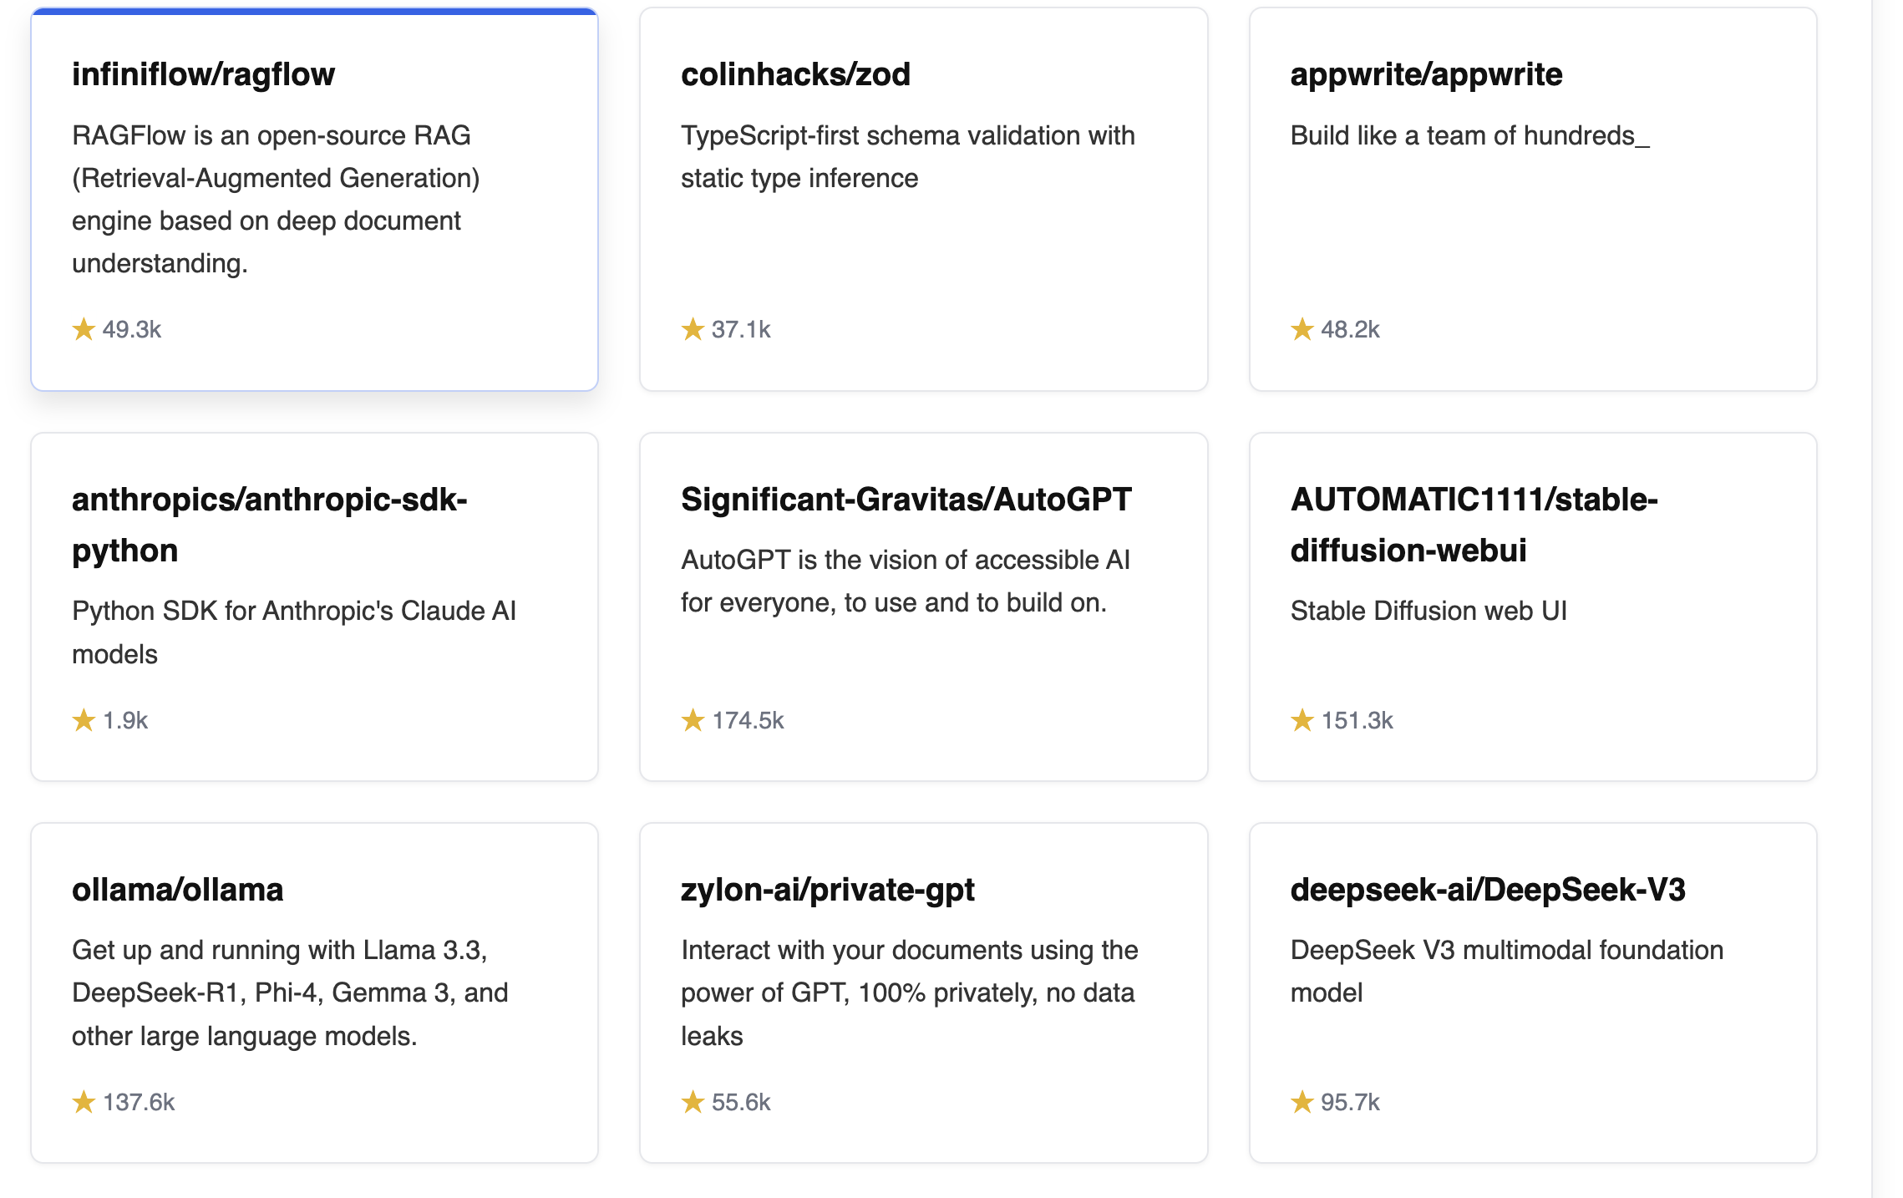
Task: Open the infiniflow/ragflow repository title
Action: [x=203, y=74]
